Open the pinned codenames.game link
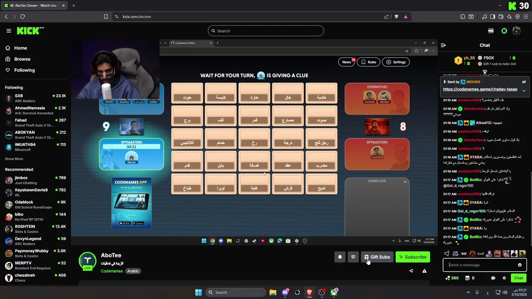Screen dimensions: 532x299 point(480,89)
